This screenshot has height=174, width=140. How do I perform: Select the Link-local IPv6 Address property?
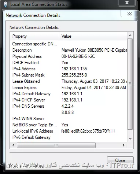[33, 131]
